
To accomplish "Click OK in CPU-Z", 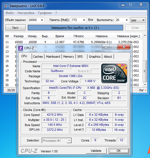I will (x=119, y=151).
